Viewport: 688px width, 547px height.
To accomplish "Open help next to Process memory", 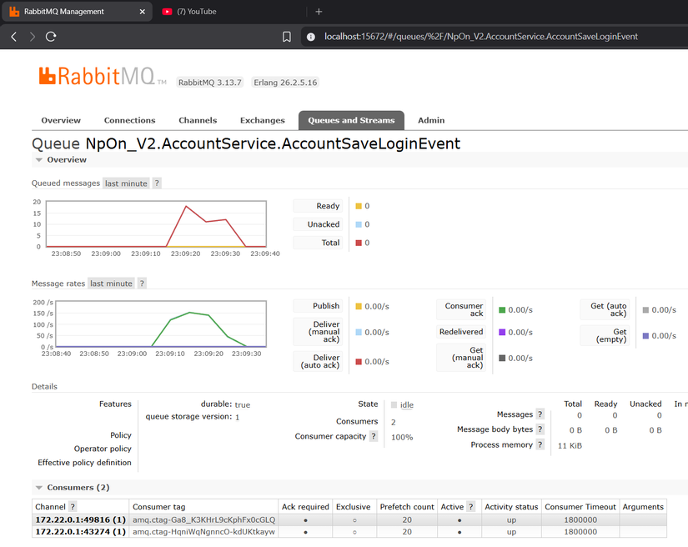I will pos(540,444).
